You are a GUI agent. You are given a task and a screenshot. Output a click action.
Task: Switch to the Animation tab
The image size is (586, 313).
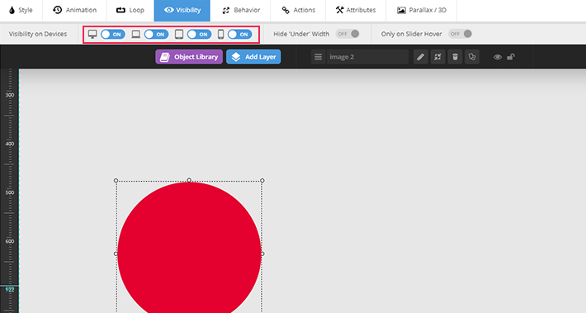pyautogui.click(x=74, y=11)
